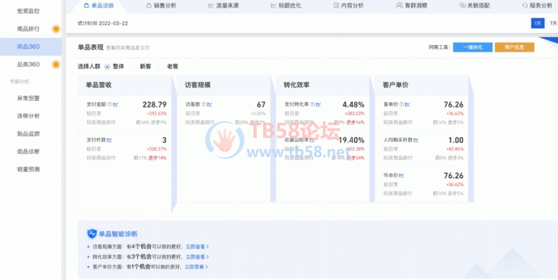Click orange badge next to 品类360

pyautogui.click(x=56, y=64)
